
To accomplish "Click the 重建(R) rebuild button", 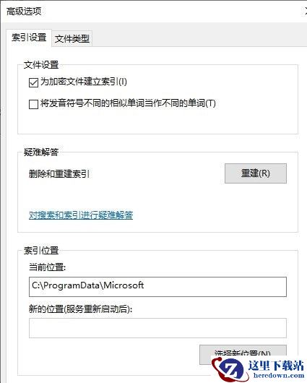I will (x=256, y=173).
